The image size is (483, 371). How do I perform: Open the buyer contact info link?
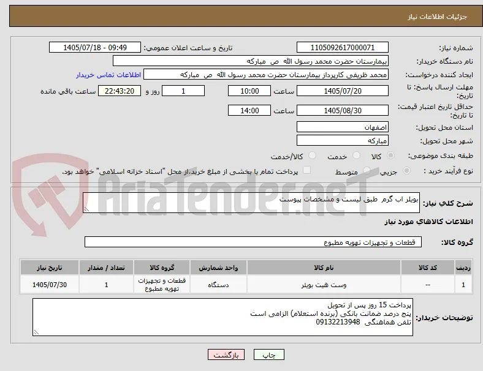[108, 75]
